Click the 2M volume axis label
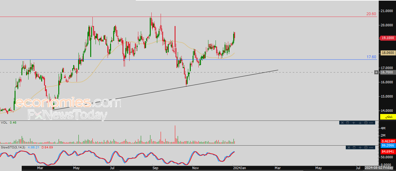The height and width of the screenshot is (171, 396). point(383,136)
